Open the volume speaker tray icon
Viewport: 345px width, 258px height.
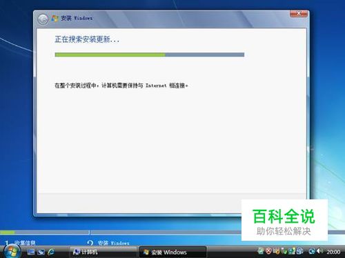(x=319, y=251)
